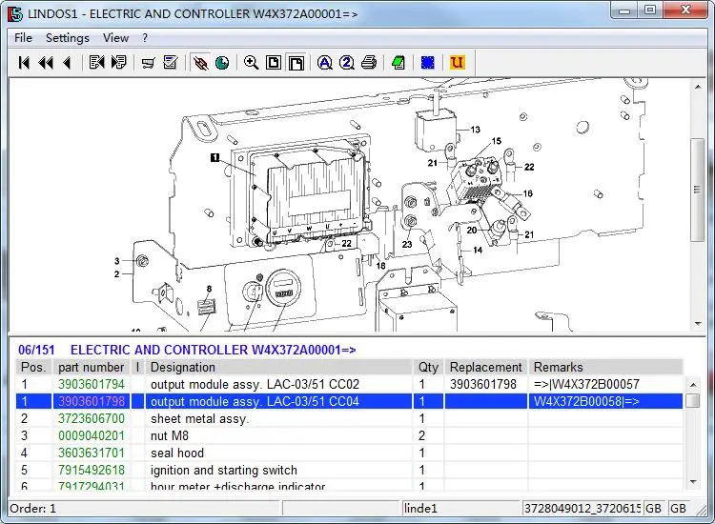
Task: Click callout number 14 in diagram
Action: 478,251
